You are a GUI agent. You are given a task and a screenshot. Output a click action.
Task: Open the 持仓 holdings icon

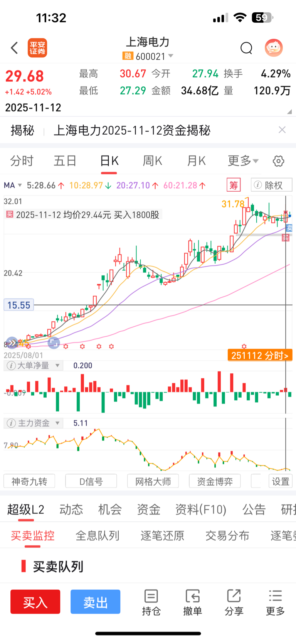[151, 602]
